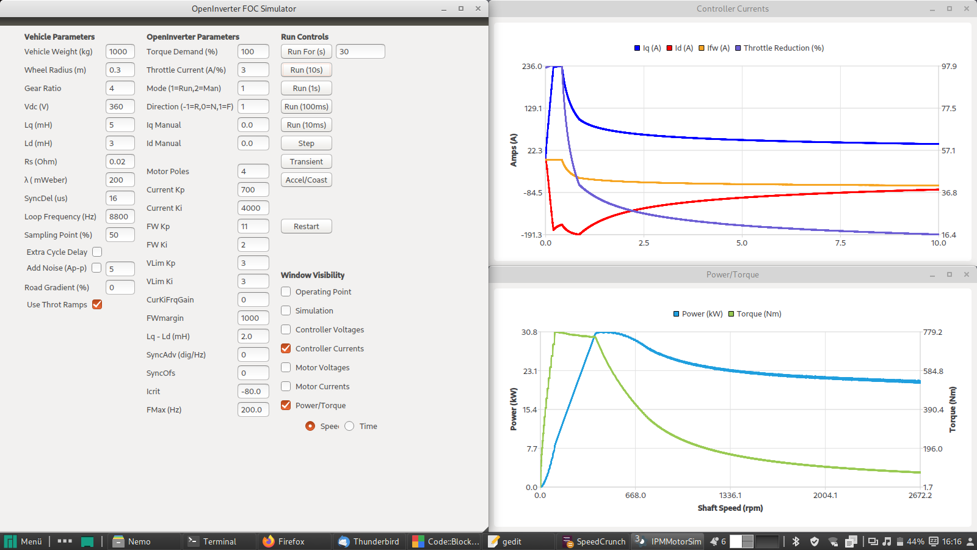
Task: Click the battery 44% indicator icon
Action: click(x=899, y=541)
